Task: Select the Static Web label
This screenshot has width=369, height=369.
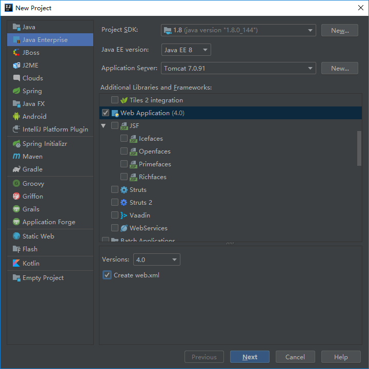Action: point(38,236)
